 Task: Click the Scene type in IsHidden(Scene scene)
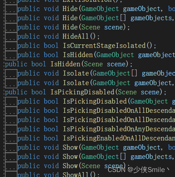[94, 64]
